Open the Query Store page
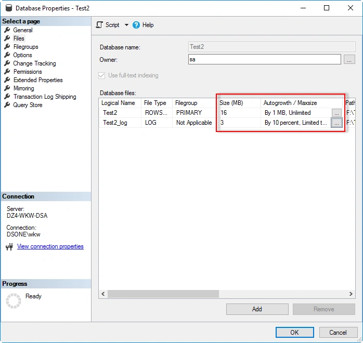 point(28,105)
